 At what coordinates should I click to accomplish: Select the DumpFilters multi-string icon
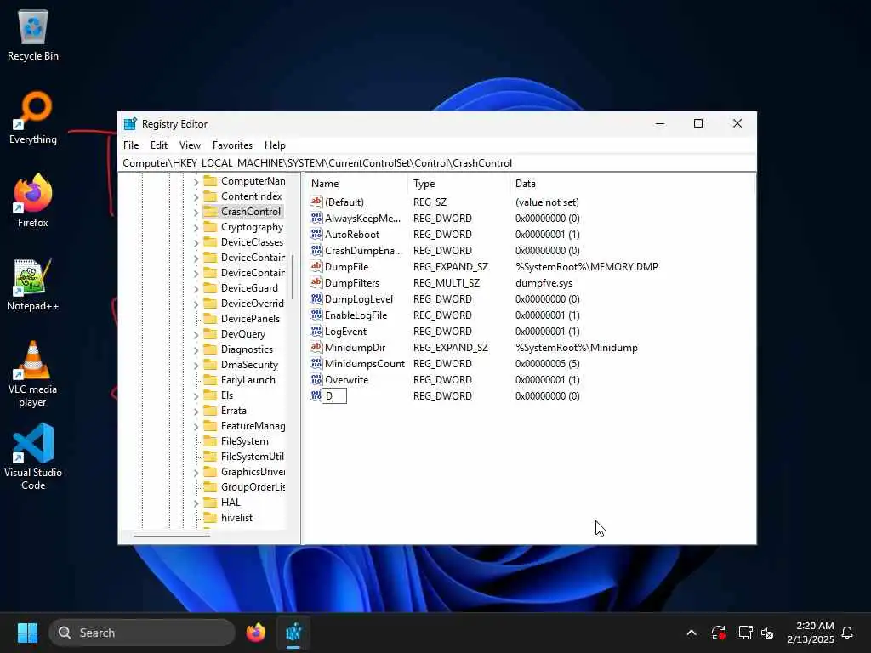pos(316,282)
